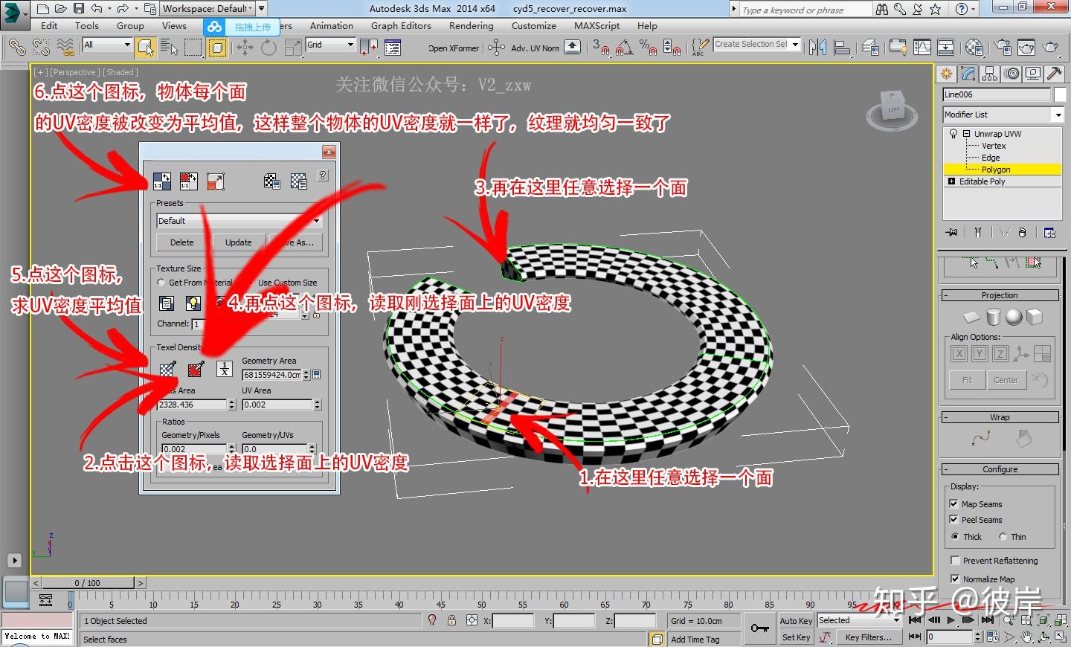The height and width of the screenshot is (647, 1071).
Task: Select Get From Material radio button
Action: pos(161,283)
